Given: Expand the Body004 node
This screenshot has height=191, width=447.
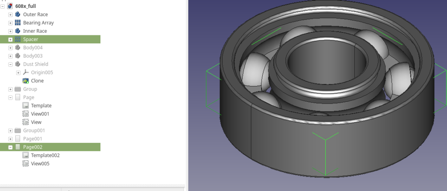Looking at the screenshot, I should coord(10,48).
